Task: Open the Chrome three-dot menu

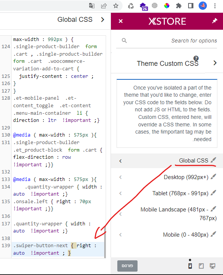Action: click(x=215, y=6)
